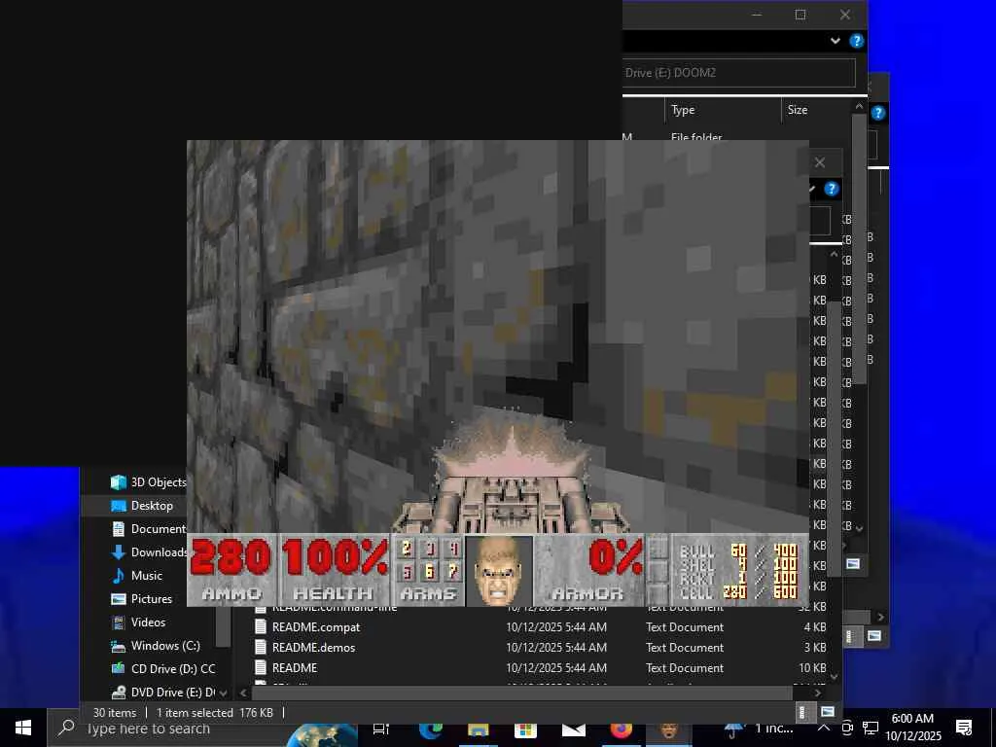996x747 pixels.
Task: Open Task View on the taskbar
Action: (381, 729)
